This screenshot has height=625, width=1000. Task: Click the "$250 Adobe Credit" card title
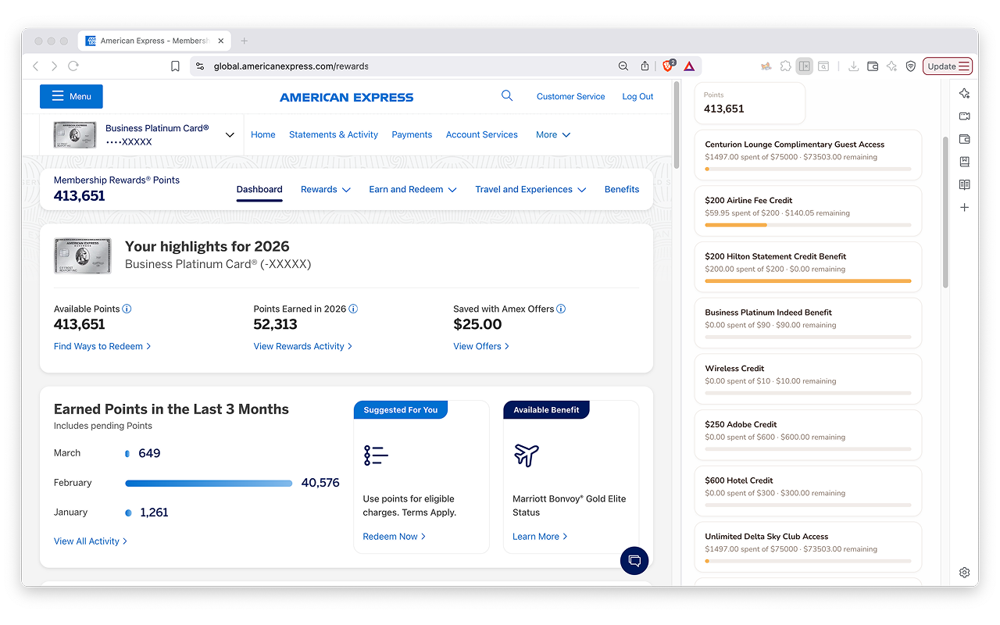(741, 424)
